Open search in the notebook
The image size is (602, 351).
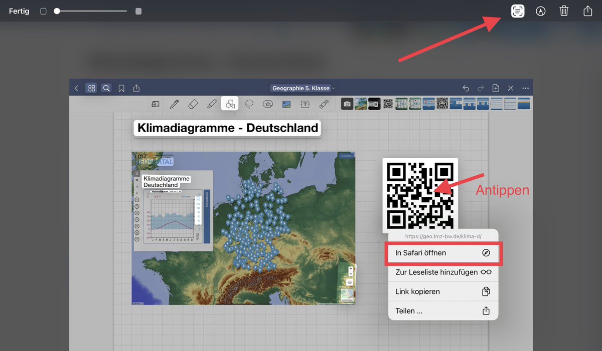point(106,88)
